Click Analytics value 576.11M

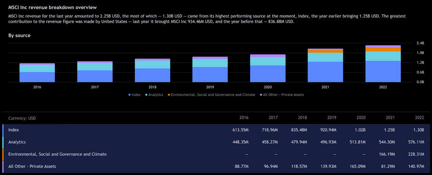[416, 142]
